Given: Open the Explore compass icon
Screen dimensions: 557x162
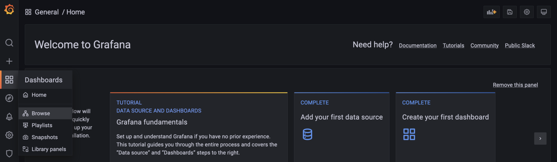Looking at the screenshot, I should coord(9,98).
